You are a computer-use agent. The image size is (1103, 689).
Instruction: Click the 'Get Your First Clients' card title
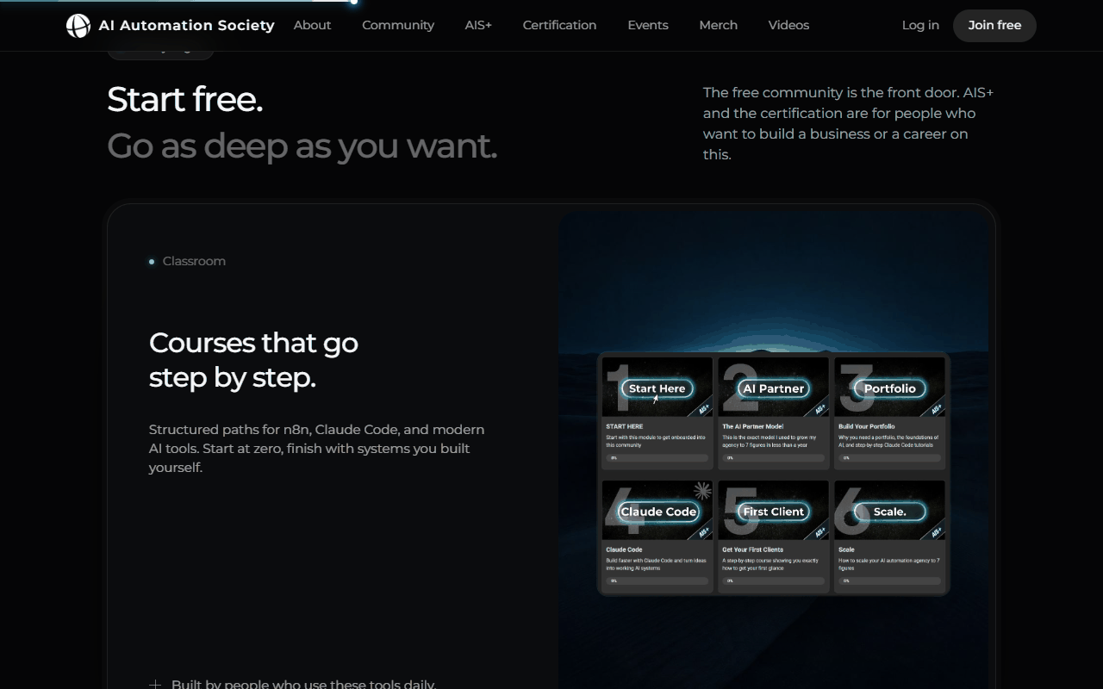[x=753, y=549]
